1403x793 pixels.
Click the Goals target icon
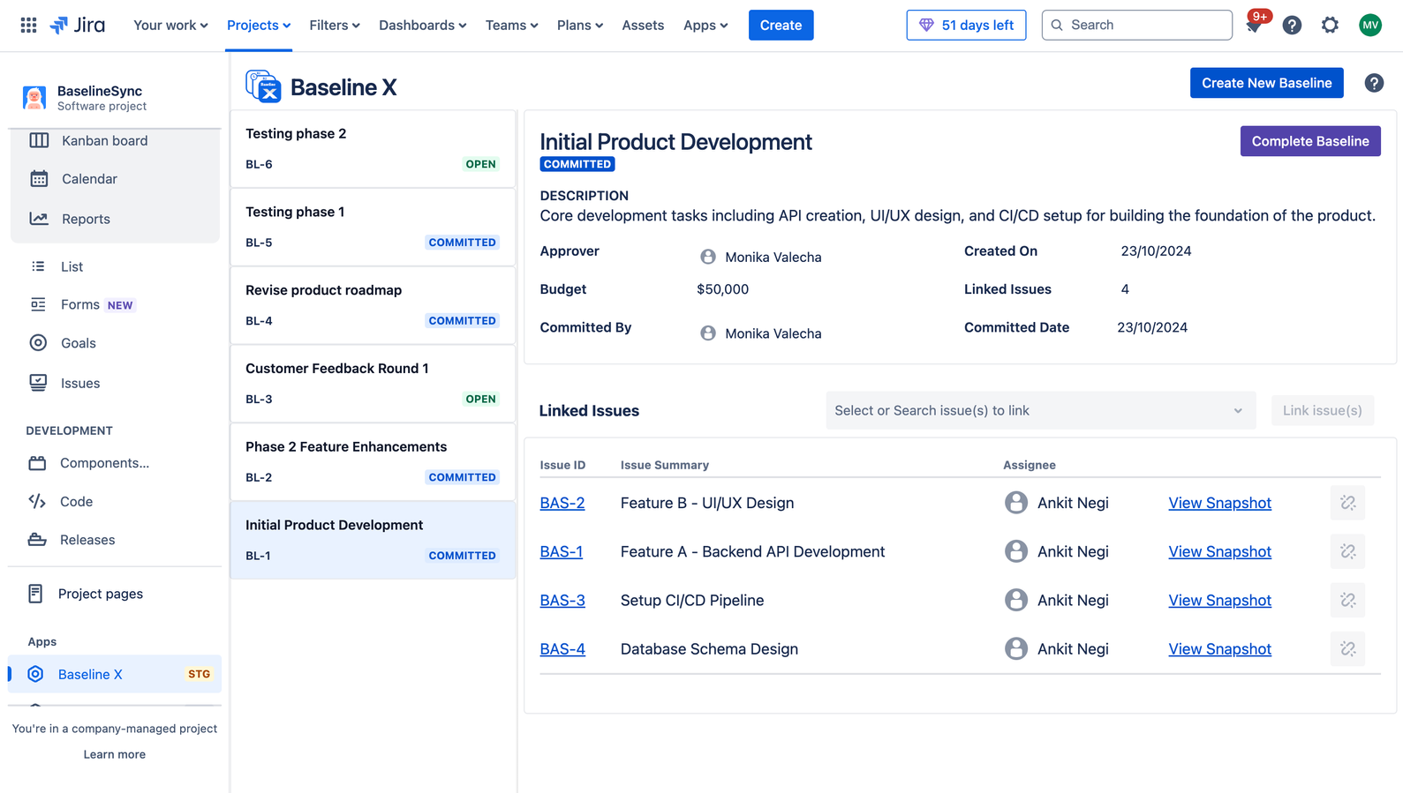pos(38,343)
